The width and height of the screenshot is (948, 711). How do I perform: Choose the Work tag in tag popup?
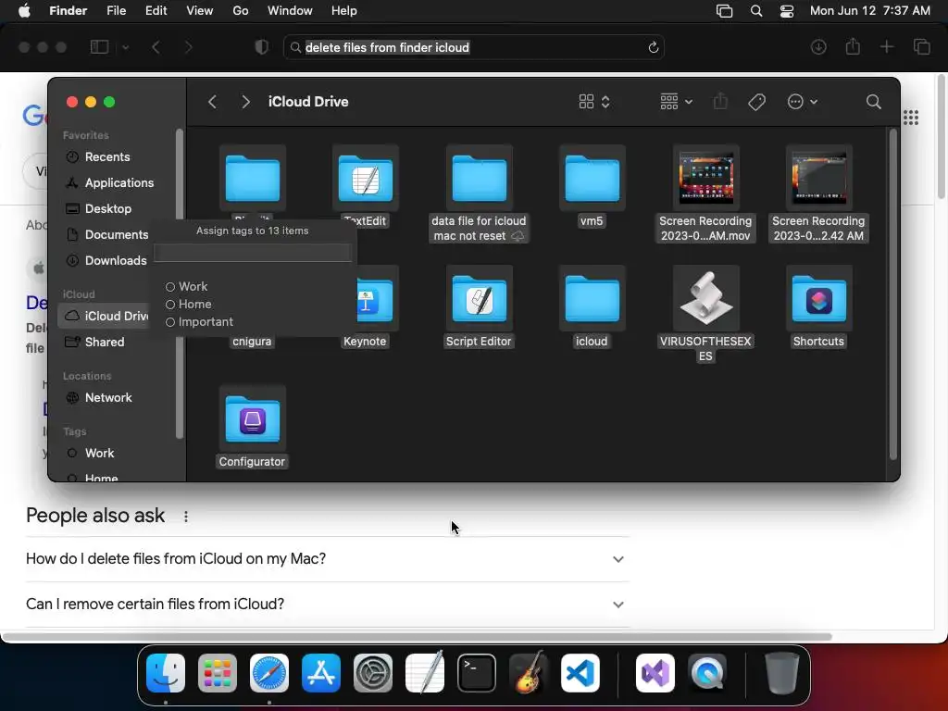(x=187, y=287)
